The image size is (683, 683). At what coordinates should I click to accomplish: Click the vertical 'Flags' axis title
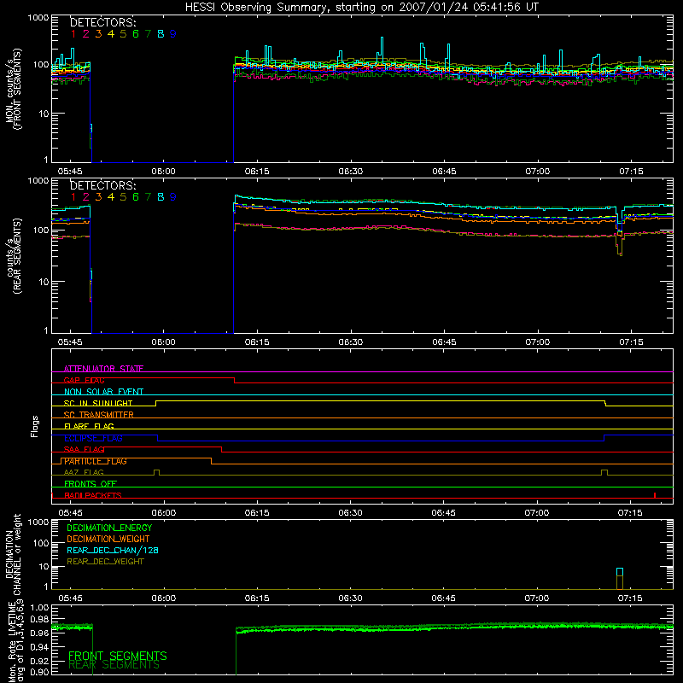[x=34, y=426]
